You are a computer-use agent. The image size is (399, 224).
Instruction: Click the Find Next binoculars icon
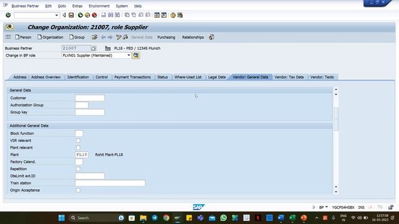[x=117, y=15]
